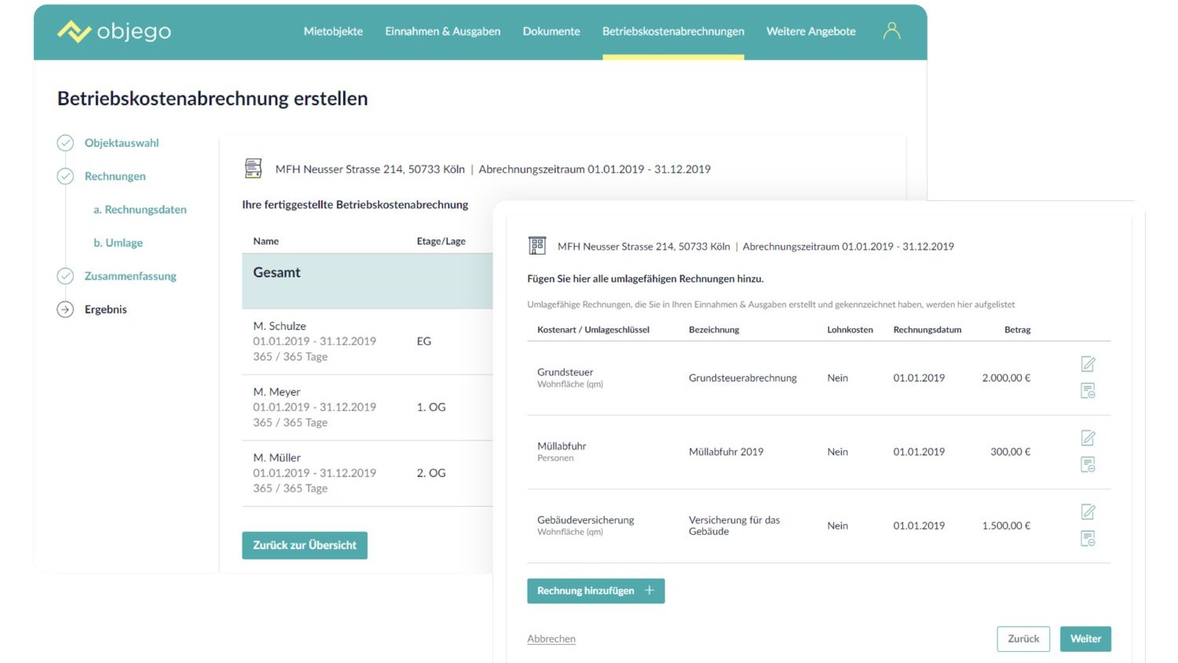Edit the Müllabfuhr invoice

point(1088,438)
